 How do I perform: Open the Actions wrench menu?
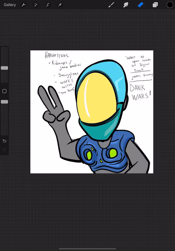23,5
